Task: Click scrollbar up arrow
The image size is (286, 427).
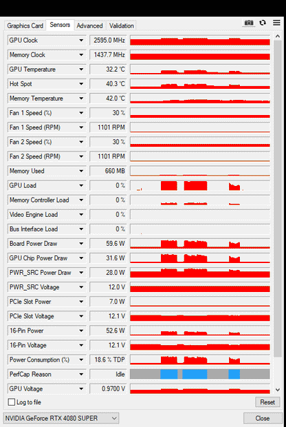Action: coord(277,37)
